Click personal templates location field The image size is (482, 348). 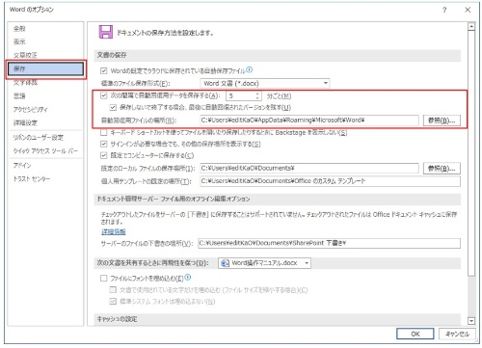click(x=330, y=181)
